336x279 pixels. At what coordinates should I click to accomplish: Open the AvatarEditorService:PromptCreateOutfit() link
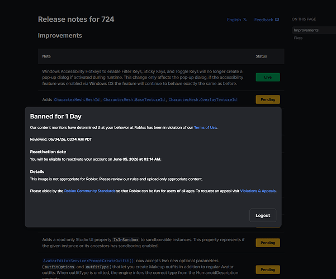tap(88, 261)
